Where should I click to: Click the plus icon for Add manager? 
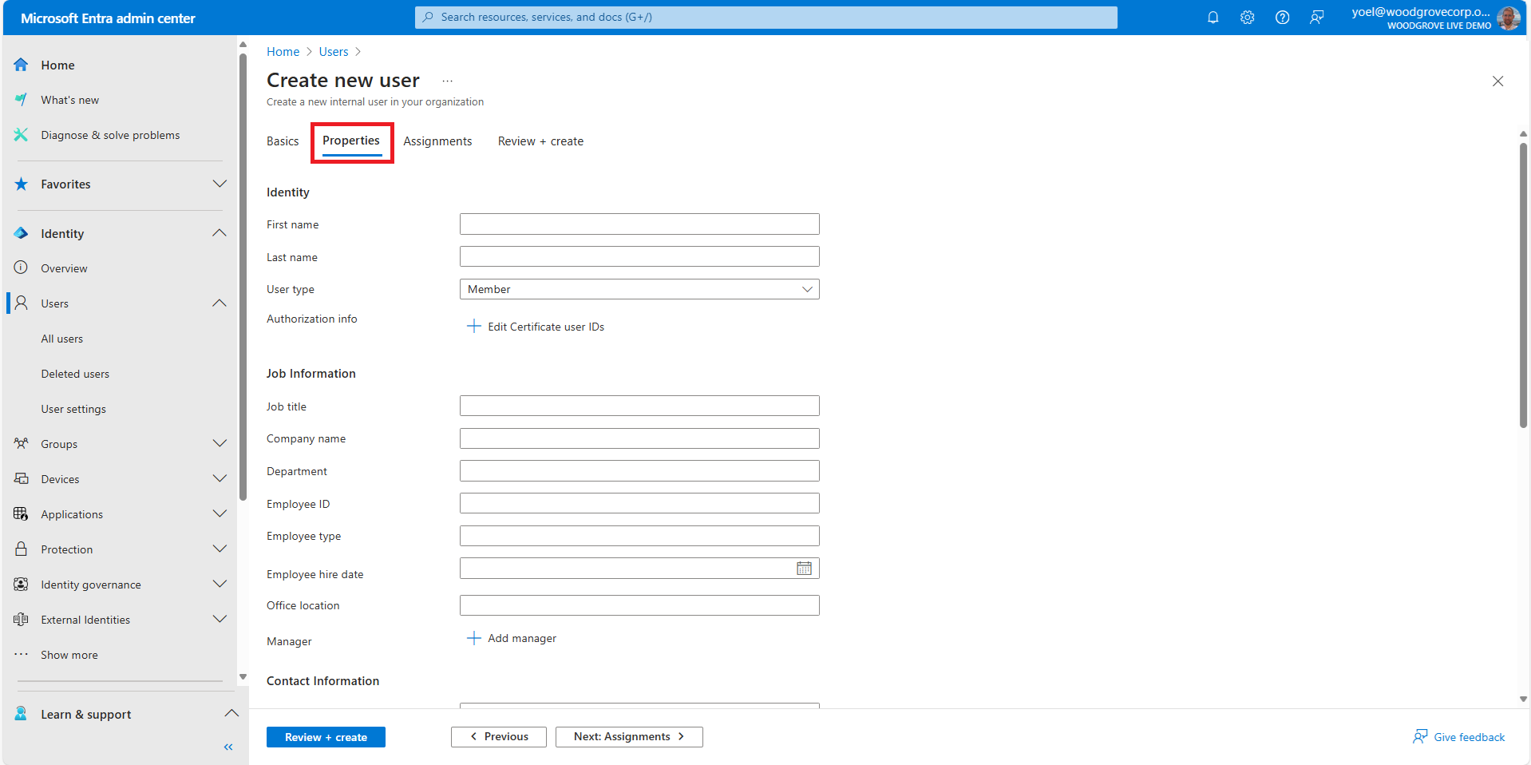pos(474,638)
